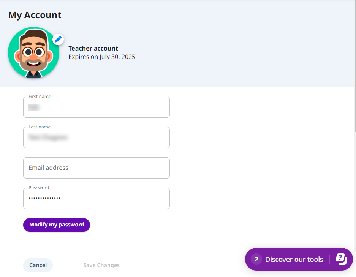Click the Password floating label
Viewport: 356px width, 277px height.
(x=39, y=188)
